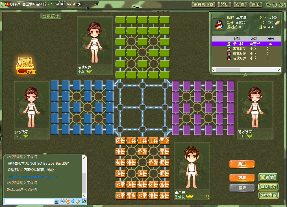Screen dimensions: 287x207
Task: Open the wrench settings icon in chat toolbar
Action: [x=79, y=201]
